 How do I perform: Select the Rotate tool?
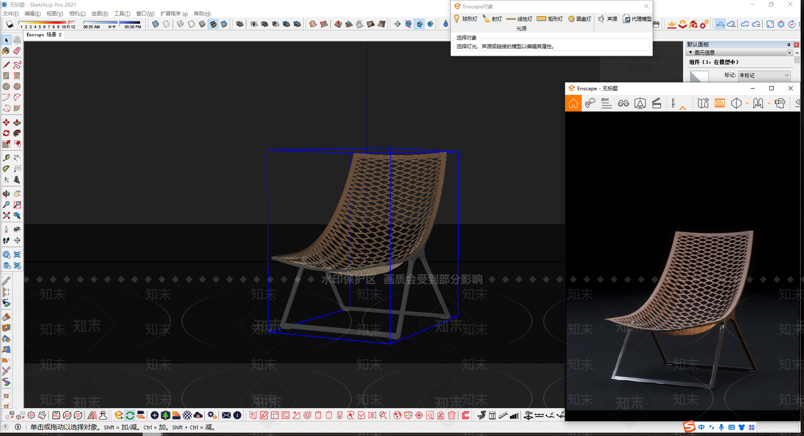coord(6,133)
